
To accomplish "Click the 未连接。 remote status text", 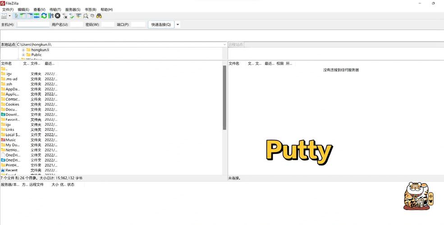I will tap(234, 178).
